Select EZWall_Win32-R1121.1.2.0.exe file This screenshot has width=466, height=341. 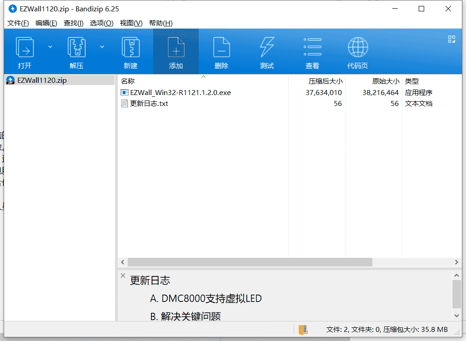180,92
